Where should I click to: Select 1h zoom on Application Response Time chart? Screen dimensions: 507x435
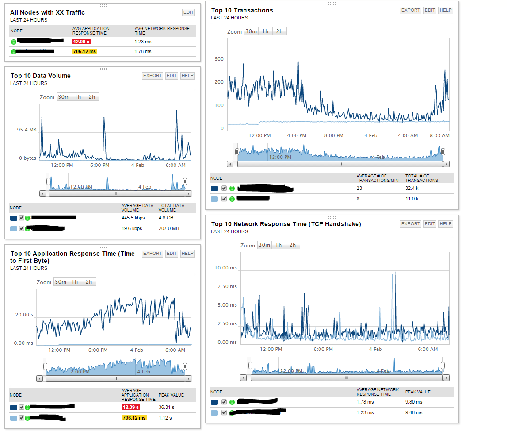click(x=75, y=282)
